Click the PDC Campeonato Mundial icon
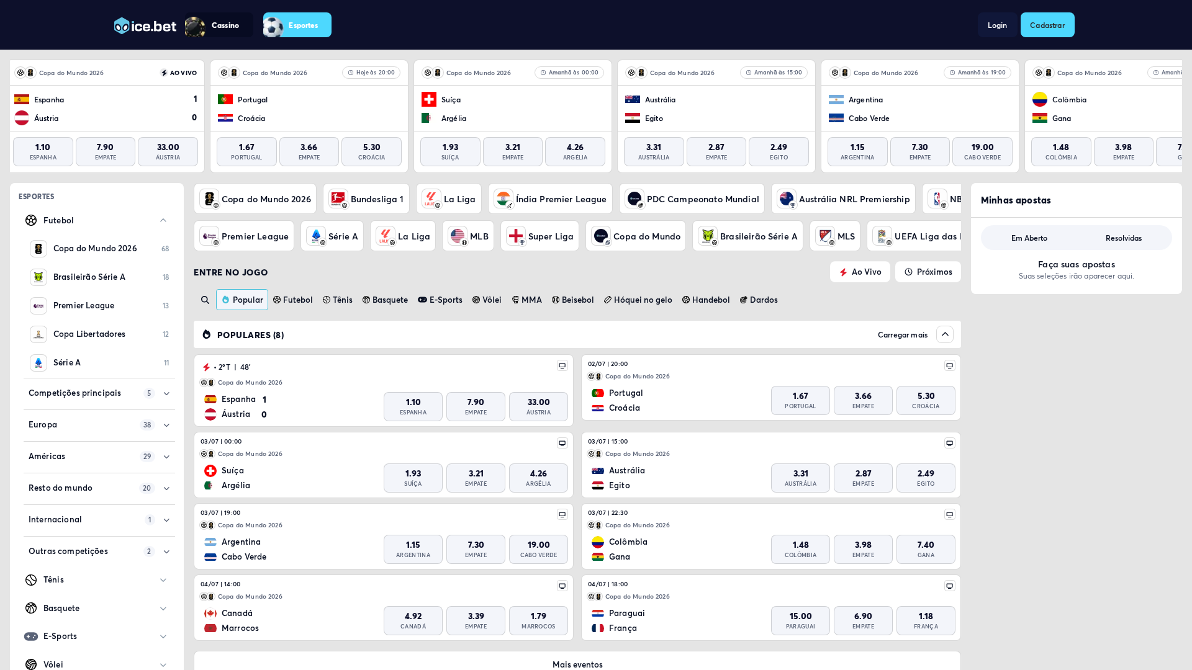Image resolution: width=1192 pixels, height=670 pixels. click(634, 199)
